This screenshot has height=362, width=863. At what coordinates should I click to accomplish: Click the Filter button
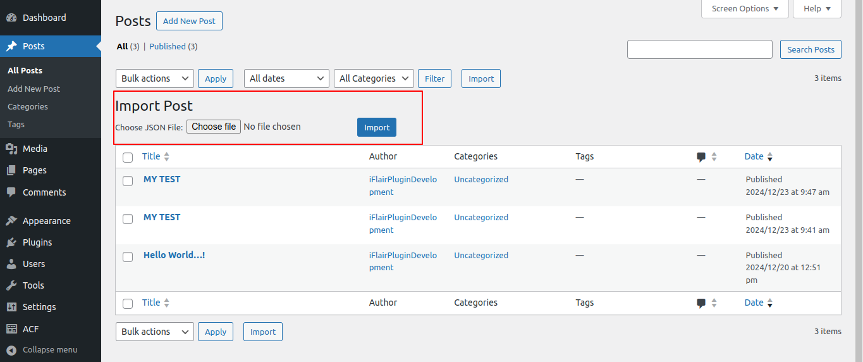click(x=434, y=78)
